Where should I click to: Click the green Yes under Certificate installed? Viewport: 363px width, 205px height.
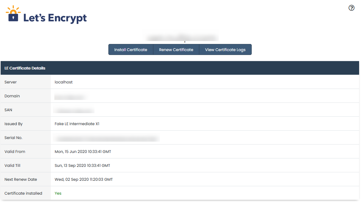point(58,193)
